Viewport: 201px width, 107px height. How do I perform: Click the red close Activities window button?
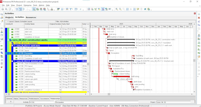[195, 14]
